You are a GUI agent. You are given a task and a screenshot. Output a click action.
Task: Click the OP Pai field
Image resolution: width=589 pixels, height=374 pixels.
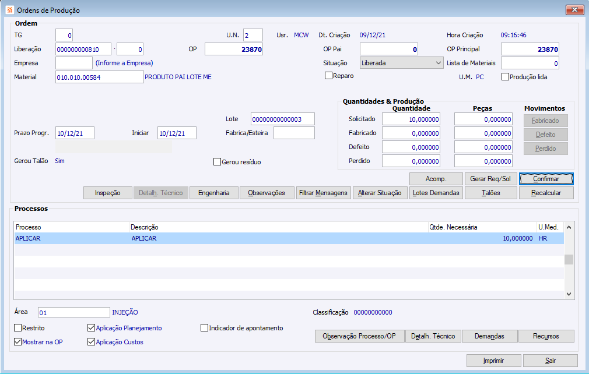(389, 49)
